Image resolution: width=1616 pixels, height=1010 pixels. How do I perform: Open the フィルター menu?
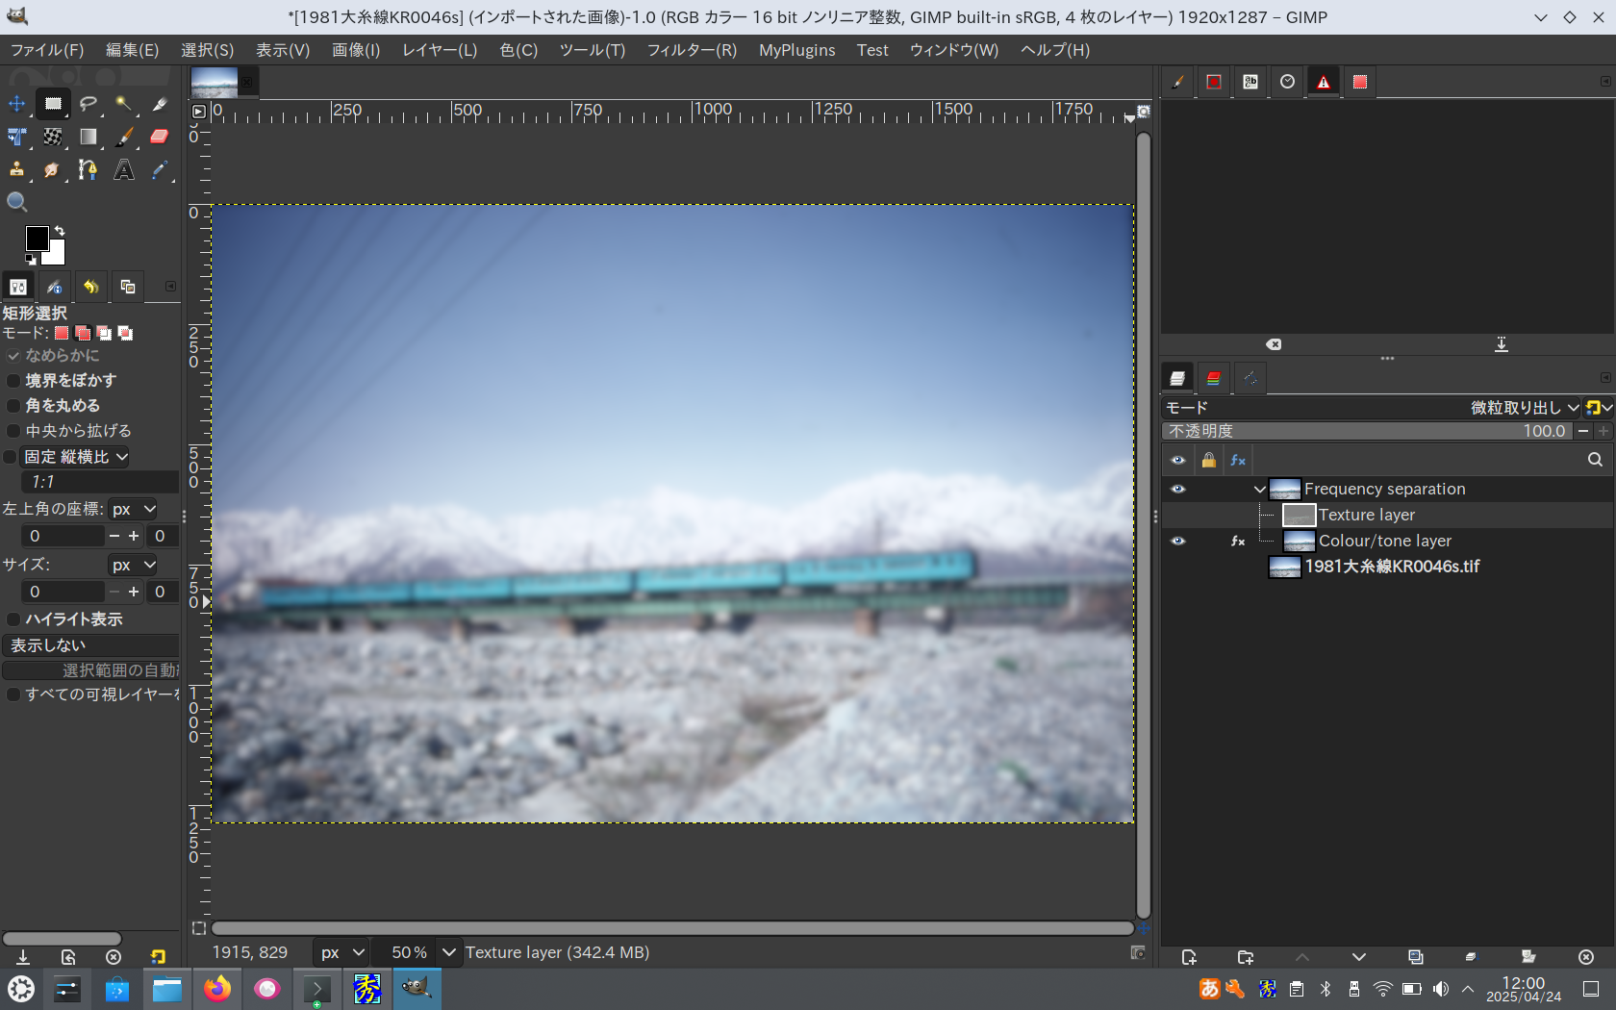[691, 50]
